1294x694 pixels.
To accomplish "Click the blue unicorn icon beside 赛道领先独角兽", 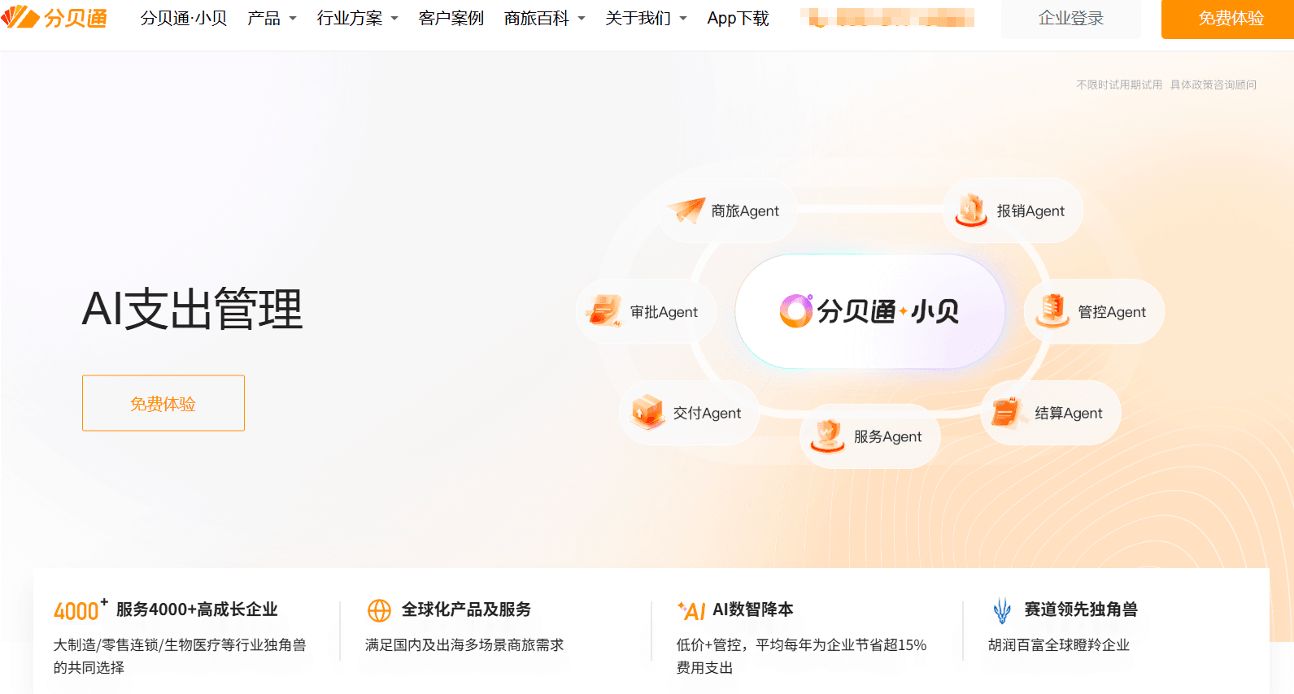I will click(x=1002, y=610).
